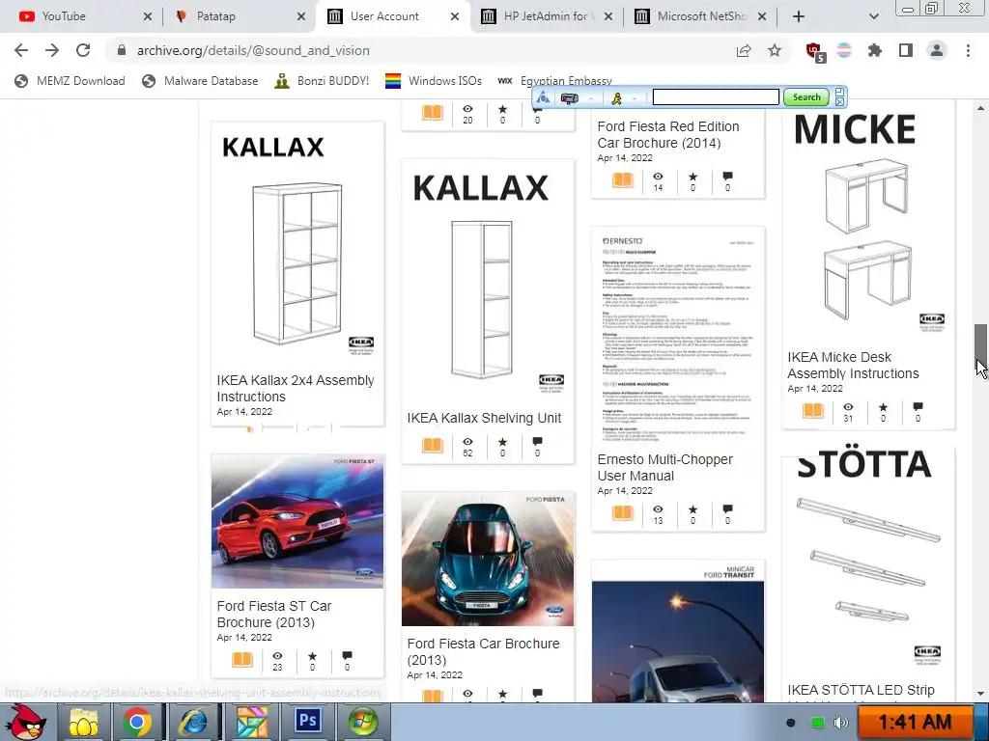The image size is (989, 741).
Task: Open Internet Explorer from the taskbar
Action: pyautogui.click(x=194, y=722)
